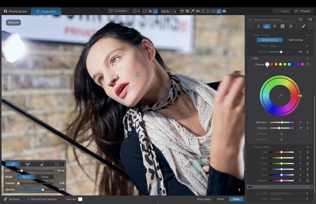
Task: Activate the Crop tool
Action: (x=187, y=11)
